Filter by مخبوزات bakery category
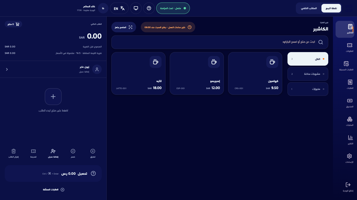Image resolution: width=357 pixels, height=200 pixels. pyautogui.click(x=308, y=89)
